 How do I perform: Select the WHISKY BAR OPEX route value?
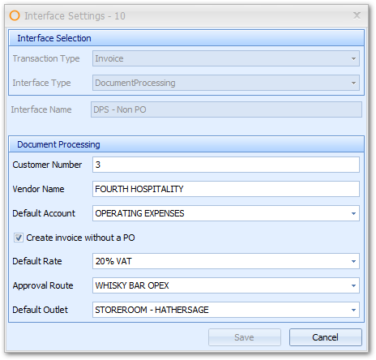[132, 285]
